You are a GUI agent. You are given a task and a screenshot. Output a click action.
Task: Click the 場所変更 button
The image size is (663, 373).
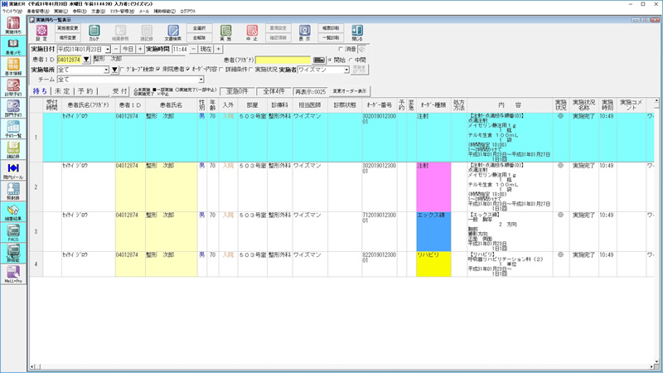coord(68,37)
